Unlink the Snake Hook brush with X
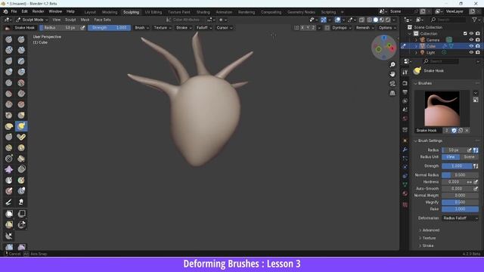 [x=467, y=131]
